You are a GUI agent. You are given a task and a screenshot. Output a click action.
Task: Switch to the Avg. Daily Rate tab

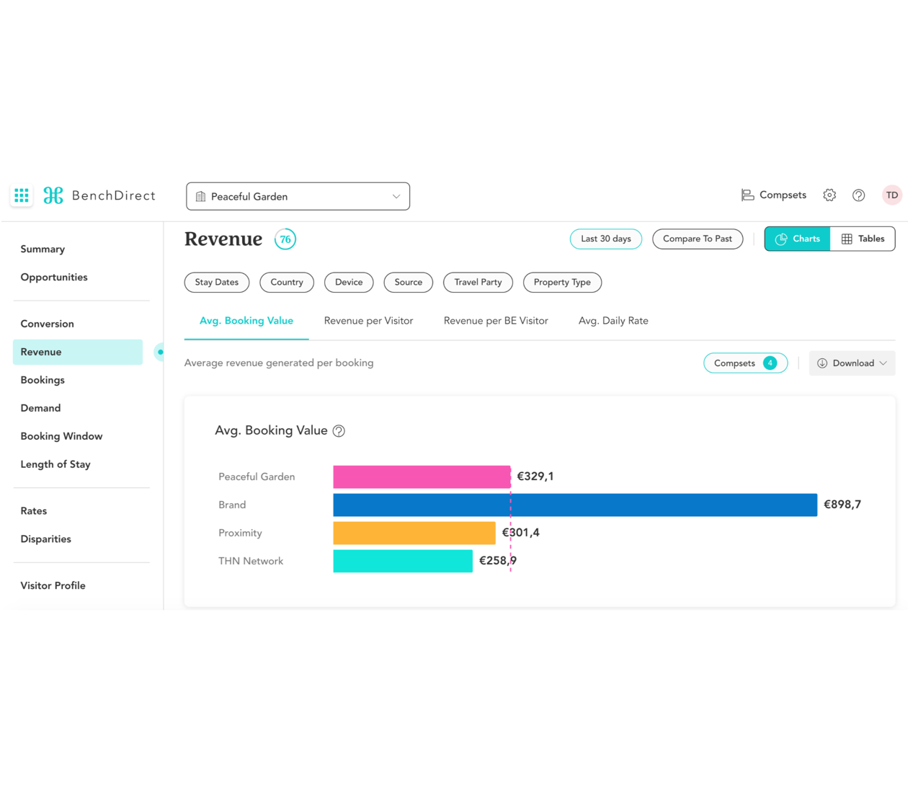[613, 321]
